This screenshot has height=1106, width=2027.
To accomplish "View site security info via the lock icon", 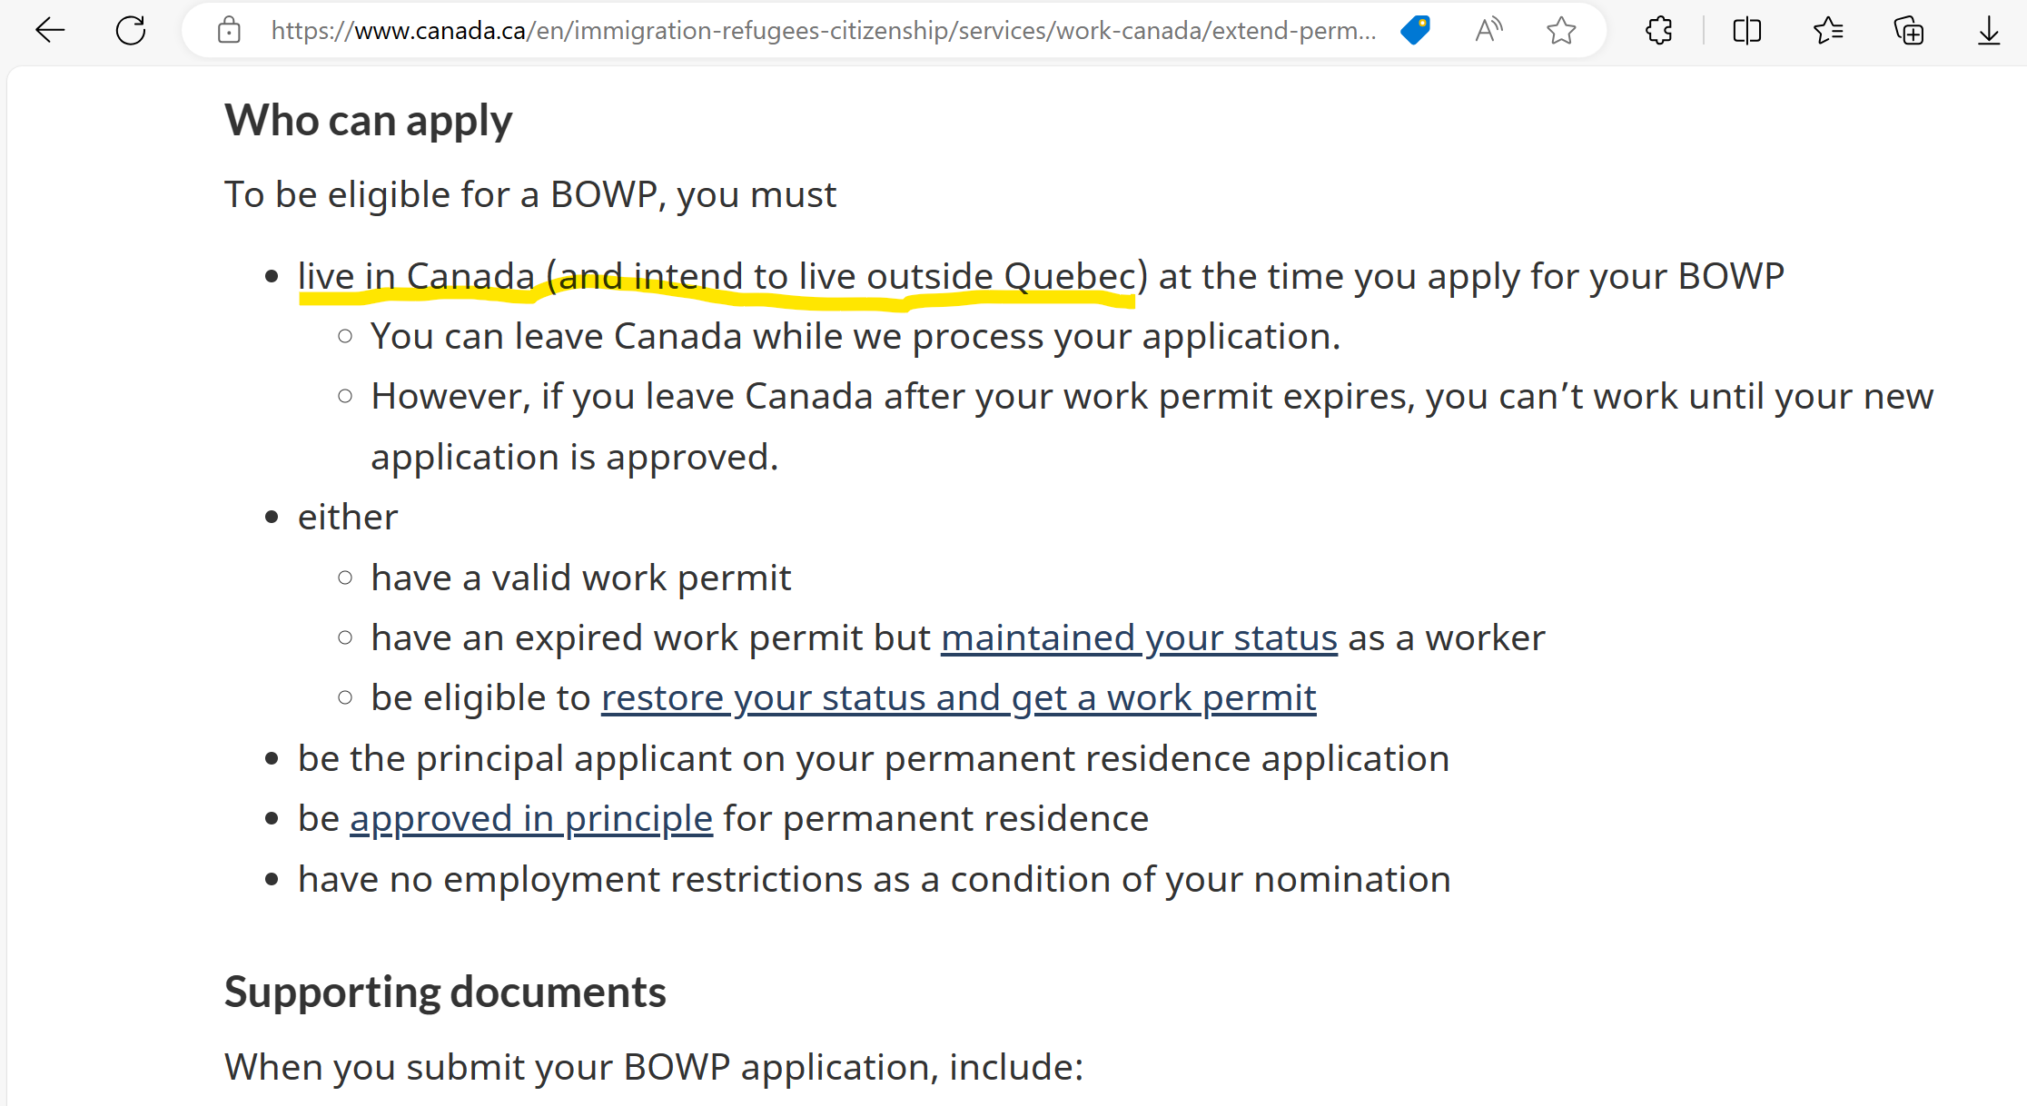I will (229, 30).
